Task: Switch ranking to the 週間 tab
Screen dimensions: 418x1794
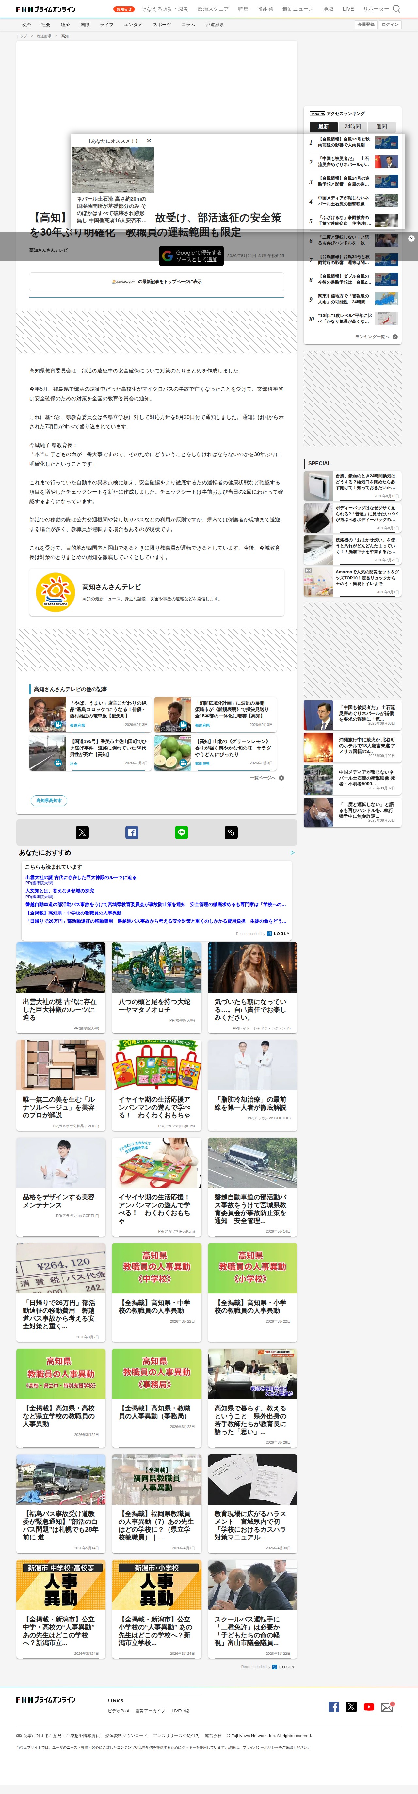Action: click(382, 127)
